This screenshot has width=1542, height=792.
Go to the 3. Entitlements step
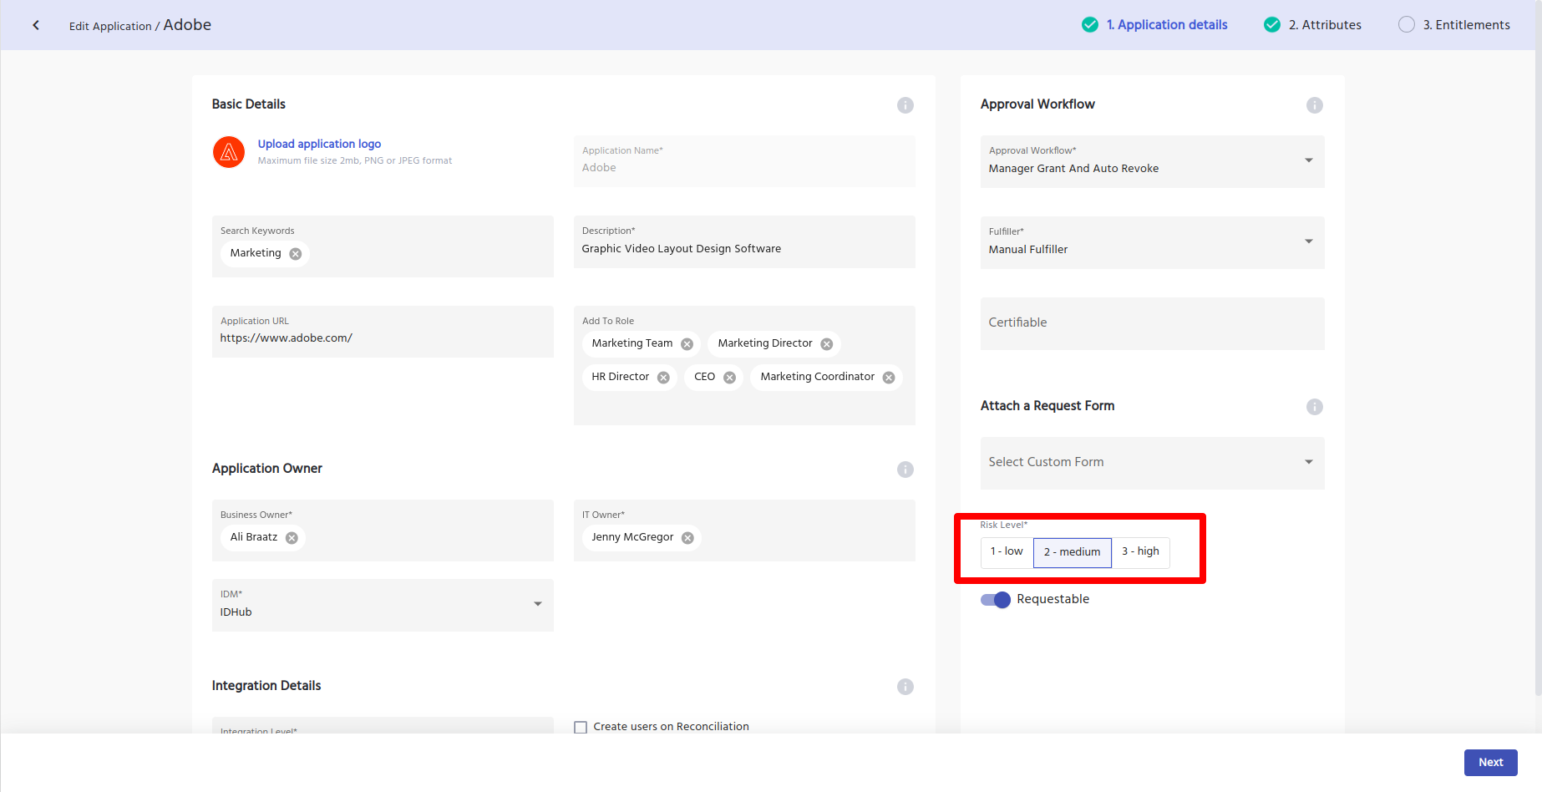coord(1465,25)
